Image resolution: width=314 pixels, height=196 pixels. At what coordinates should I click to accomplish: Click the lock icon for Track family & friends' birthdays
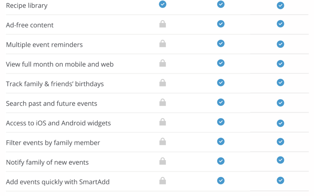point(163,83)
